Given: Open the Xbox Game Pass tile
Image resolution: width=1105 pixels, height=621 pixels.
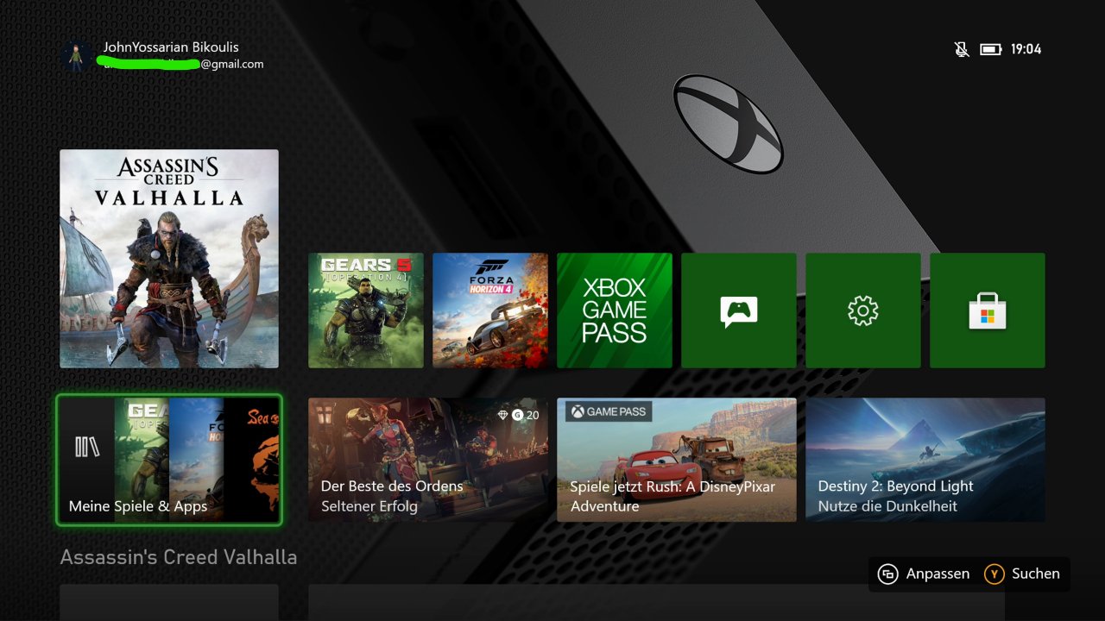Looking at the screenshot, I should point(615,310).
